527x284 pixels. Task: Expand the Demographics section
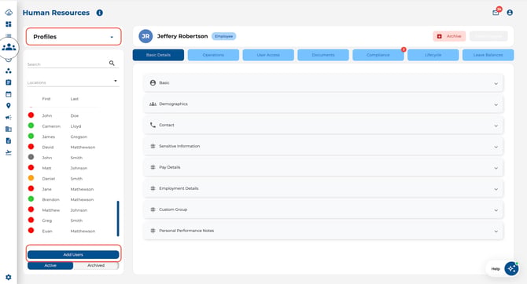[323, 104]
